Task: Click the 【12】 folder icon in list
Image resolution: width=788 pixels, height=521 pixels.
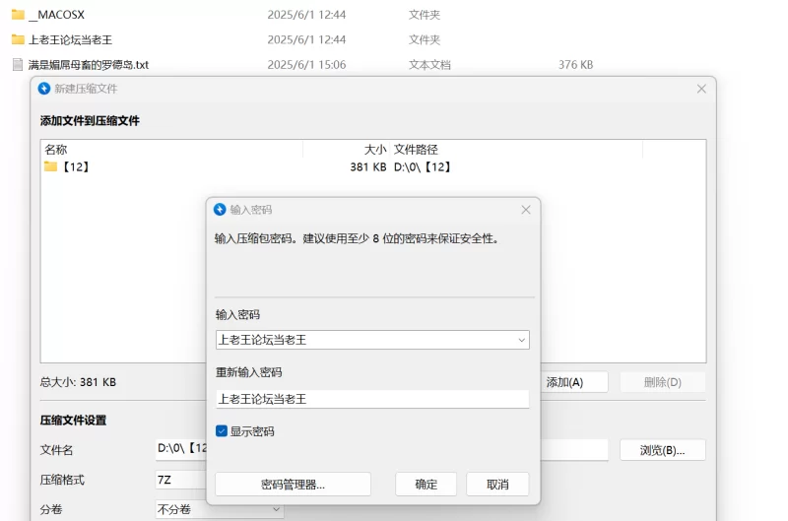Action: point(50,166)
